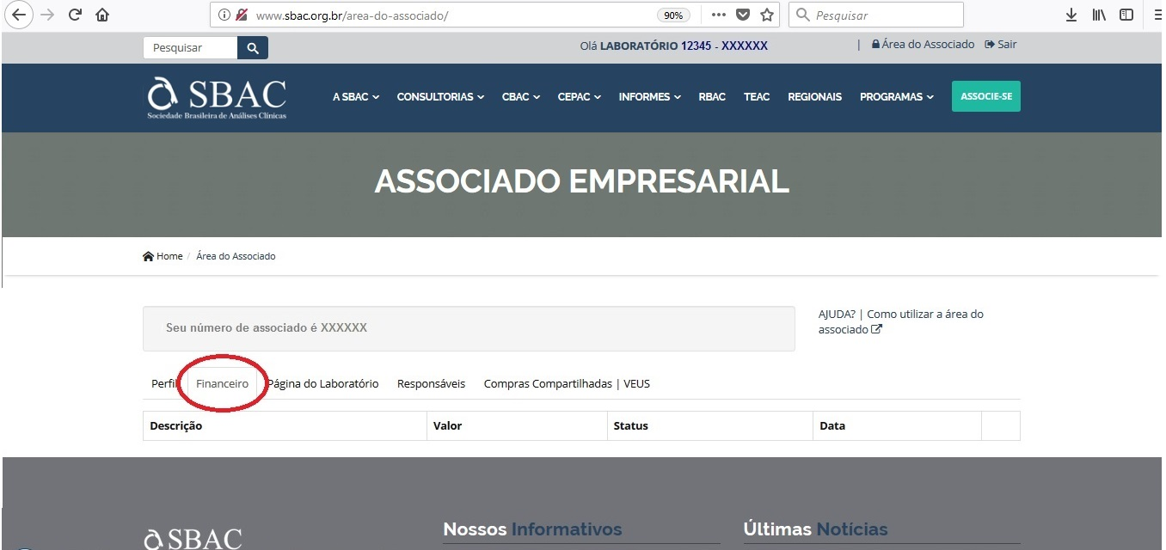Screen dimensions: 1166x550
Task: Open the Responsáveis tab
Action: click(431, 383)
